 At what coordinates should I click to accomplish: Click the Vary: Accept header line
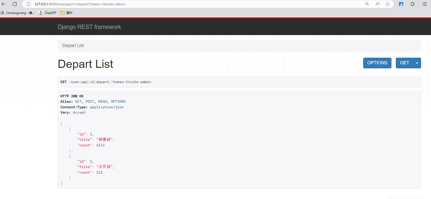[73, 112]
